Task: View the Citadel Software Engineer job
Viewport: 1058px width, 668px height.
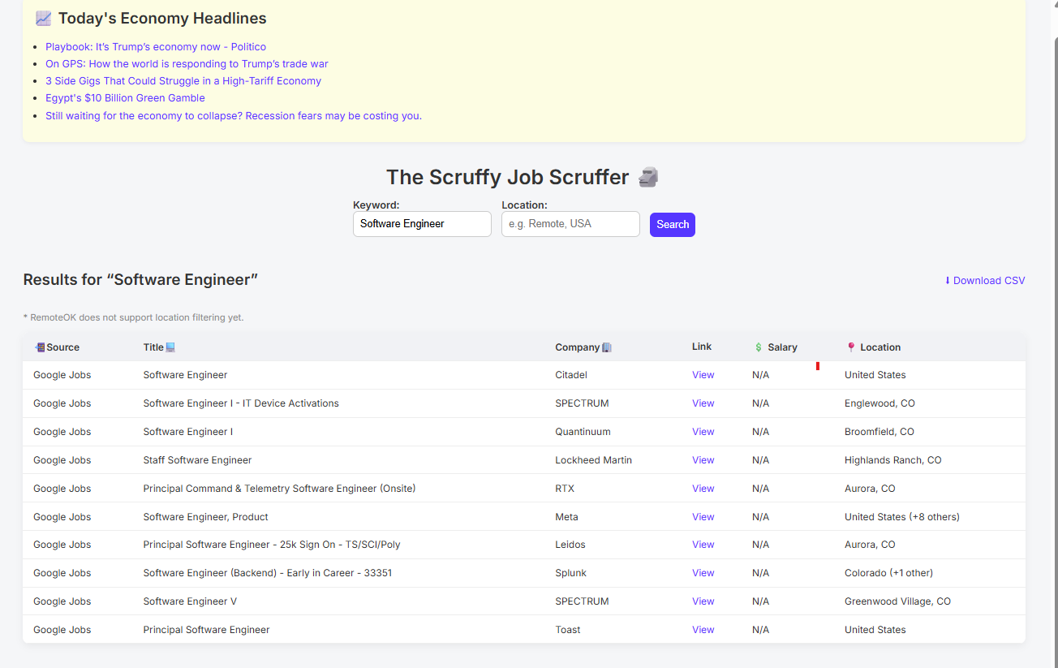Action: tap(703, 375)
